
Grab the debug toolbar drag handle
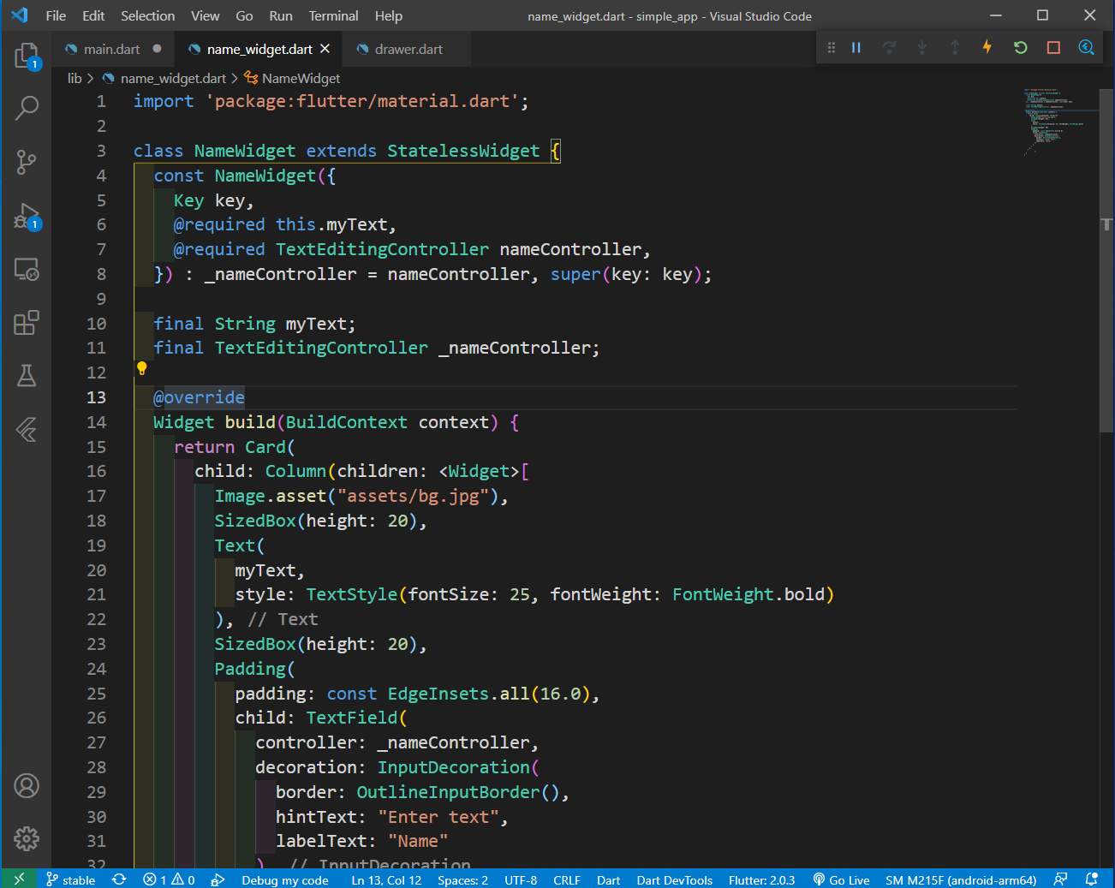tap(831, 48)
